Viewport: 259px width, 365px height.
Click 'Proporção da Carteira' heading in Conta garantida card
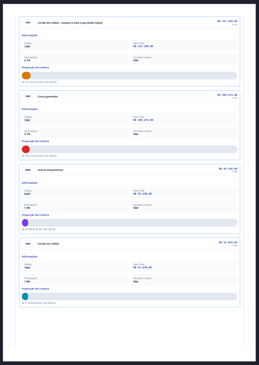tap(36, 141)
